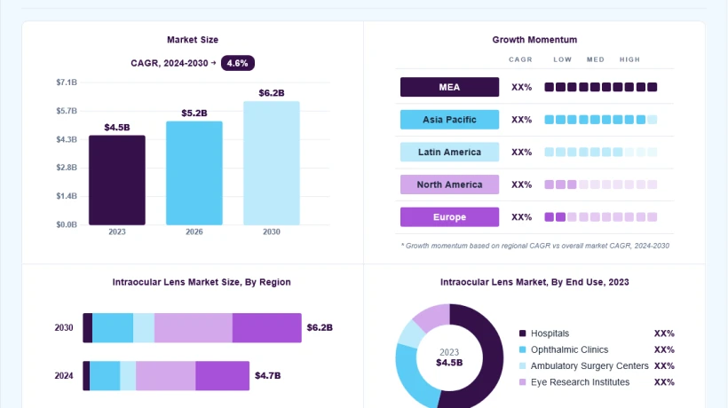Click the Ambulatory Surgery Centers legend swatch
The width and height of the screenshot is (728, 408).
tap(522, 365)
